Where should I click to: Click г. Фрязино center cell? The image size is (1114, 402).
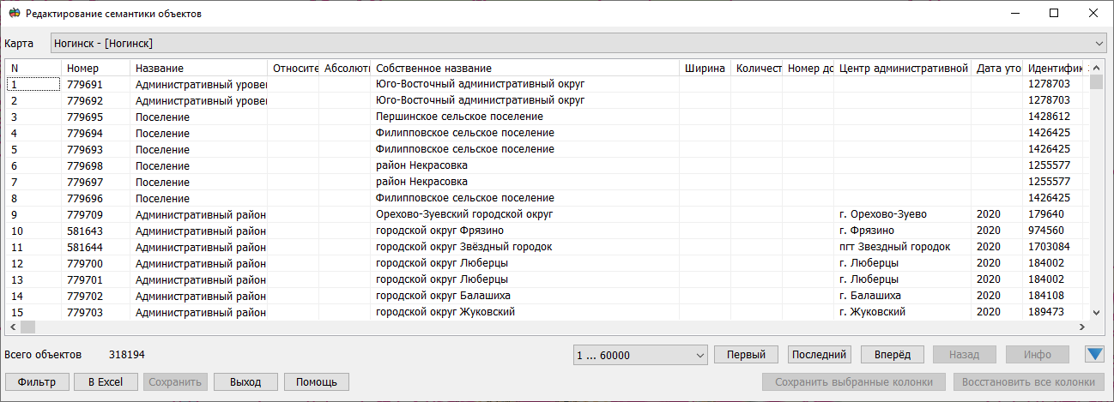(902, 231)
